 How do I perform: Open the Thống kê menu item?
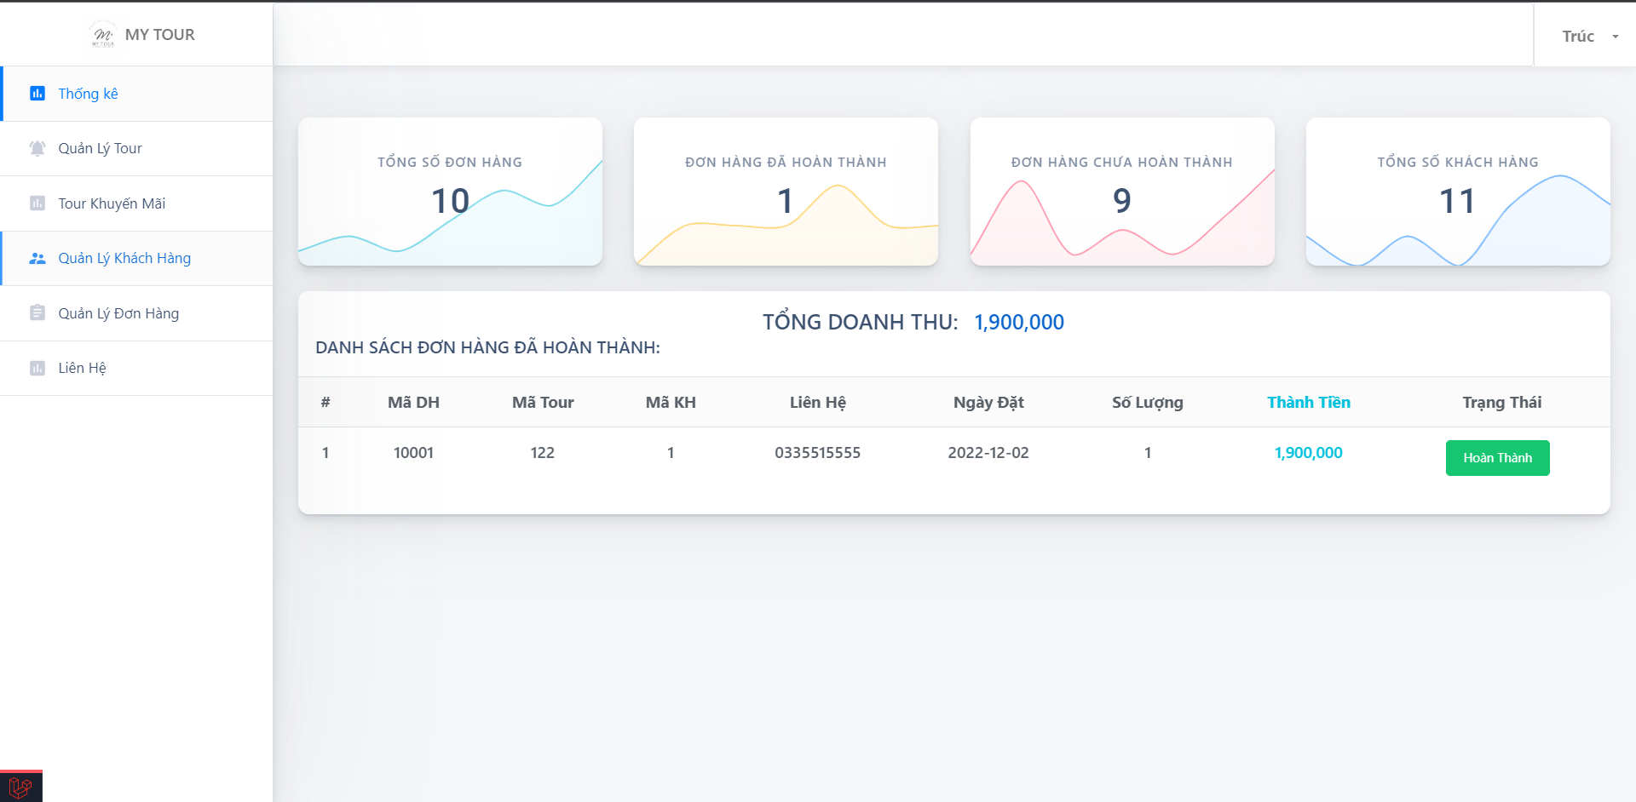tap(136, 94)
